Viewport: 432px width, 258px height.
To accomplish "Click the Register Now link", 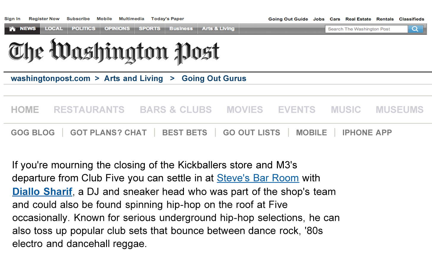I will pos(44,19).
